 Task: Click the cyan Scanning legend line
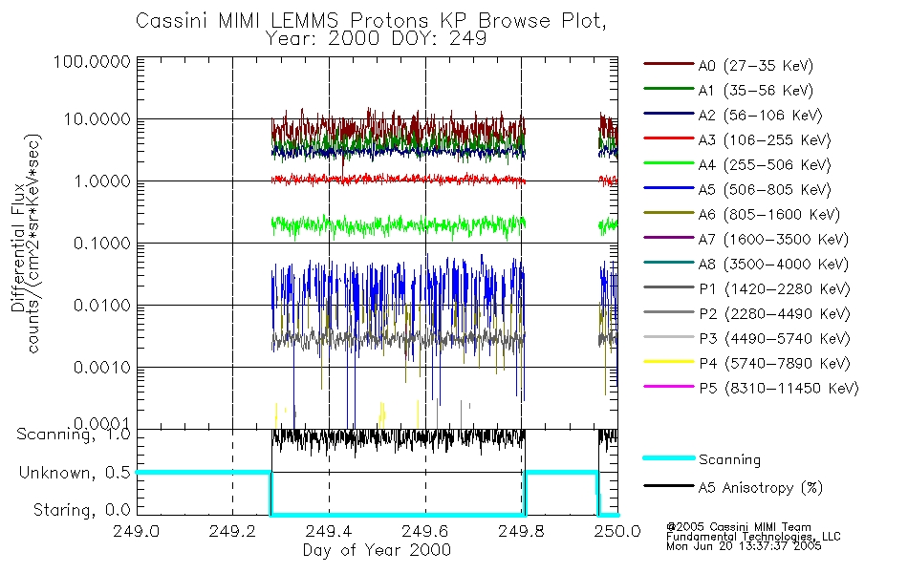[668, 457]
